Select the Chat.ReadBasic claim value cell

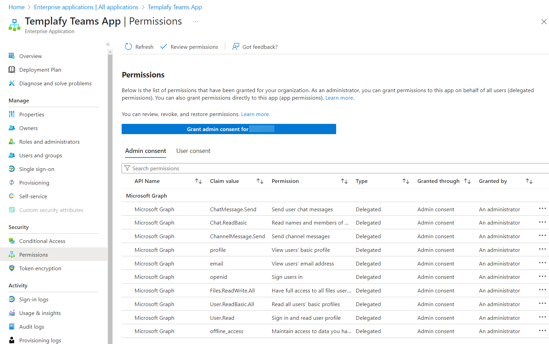228,223
